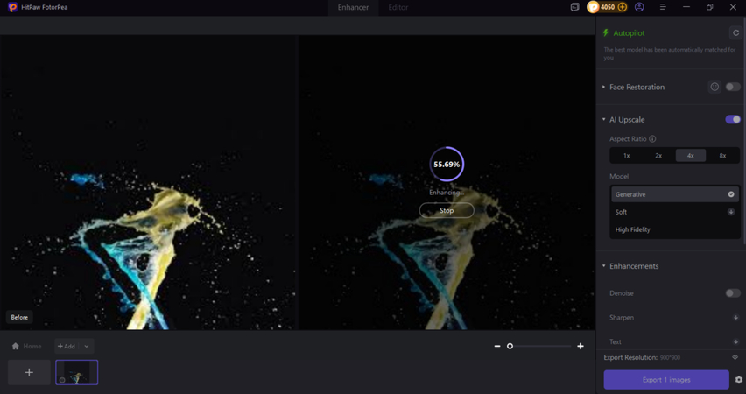Click the Sharpen label
Screen dimensions: 746x394
(622, 317)
